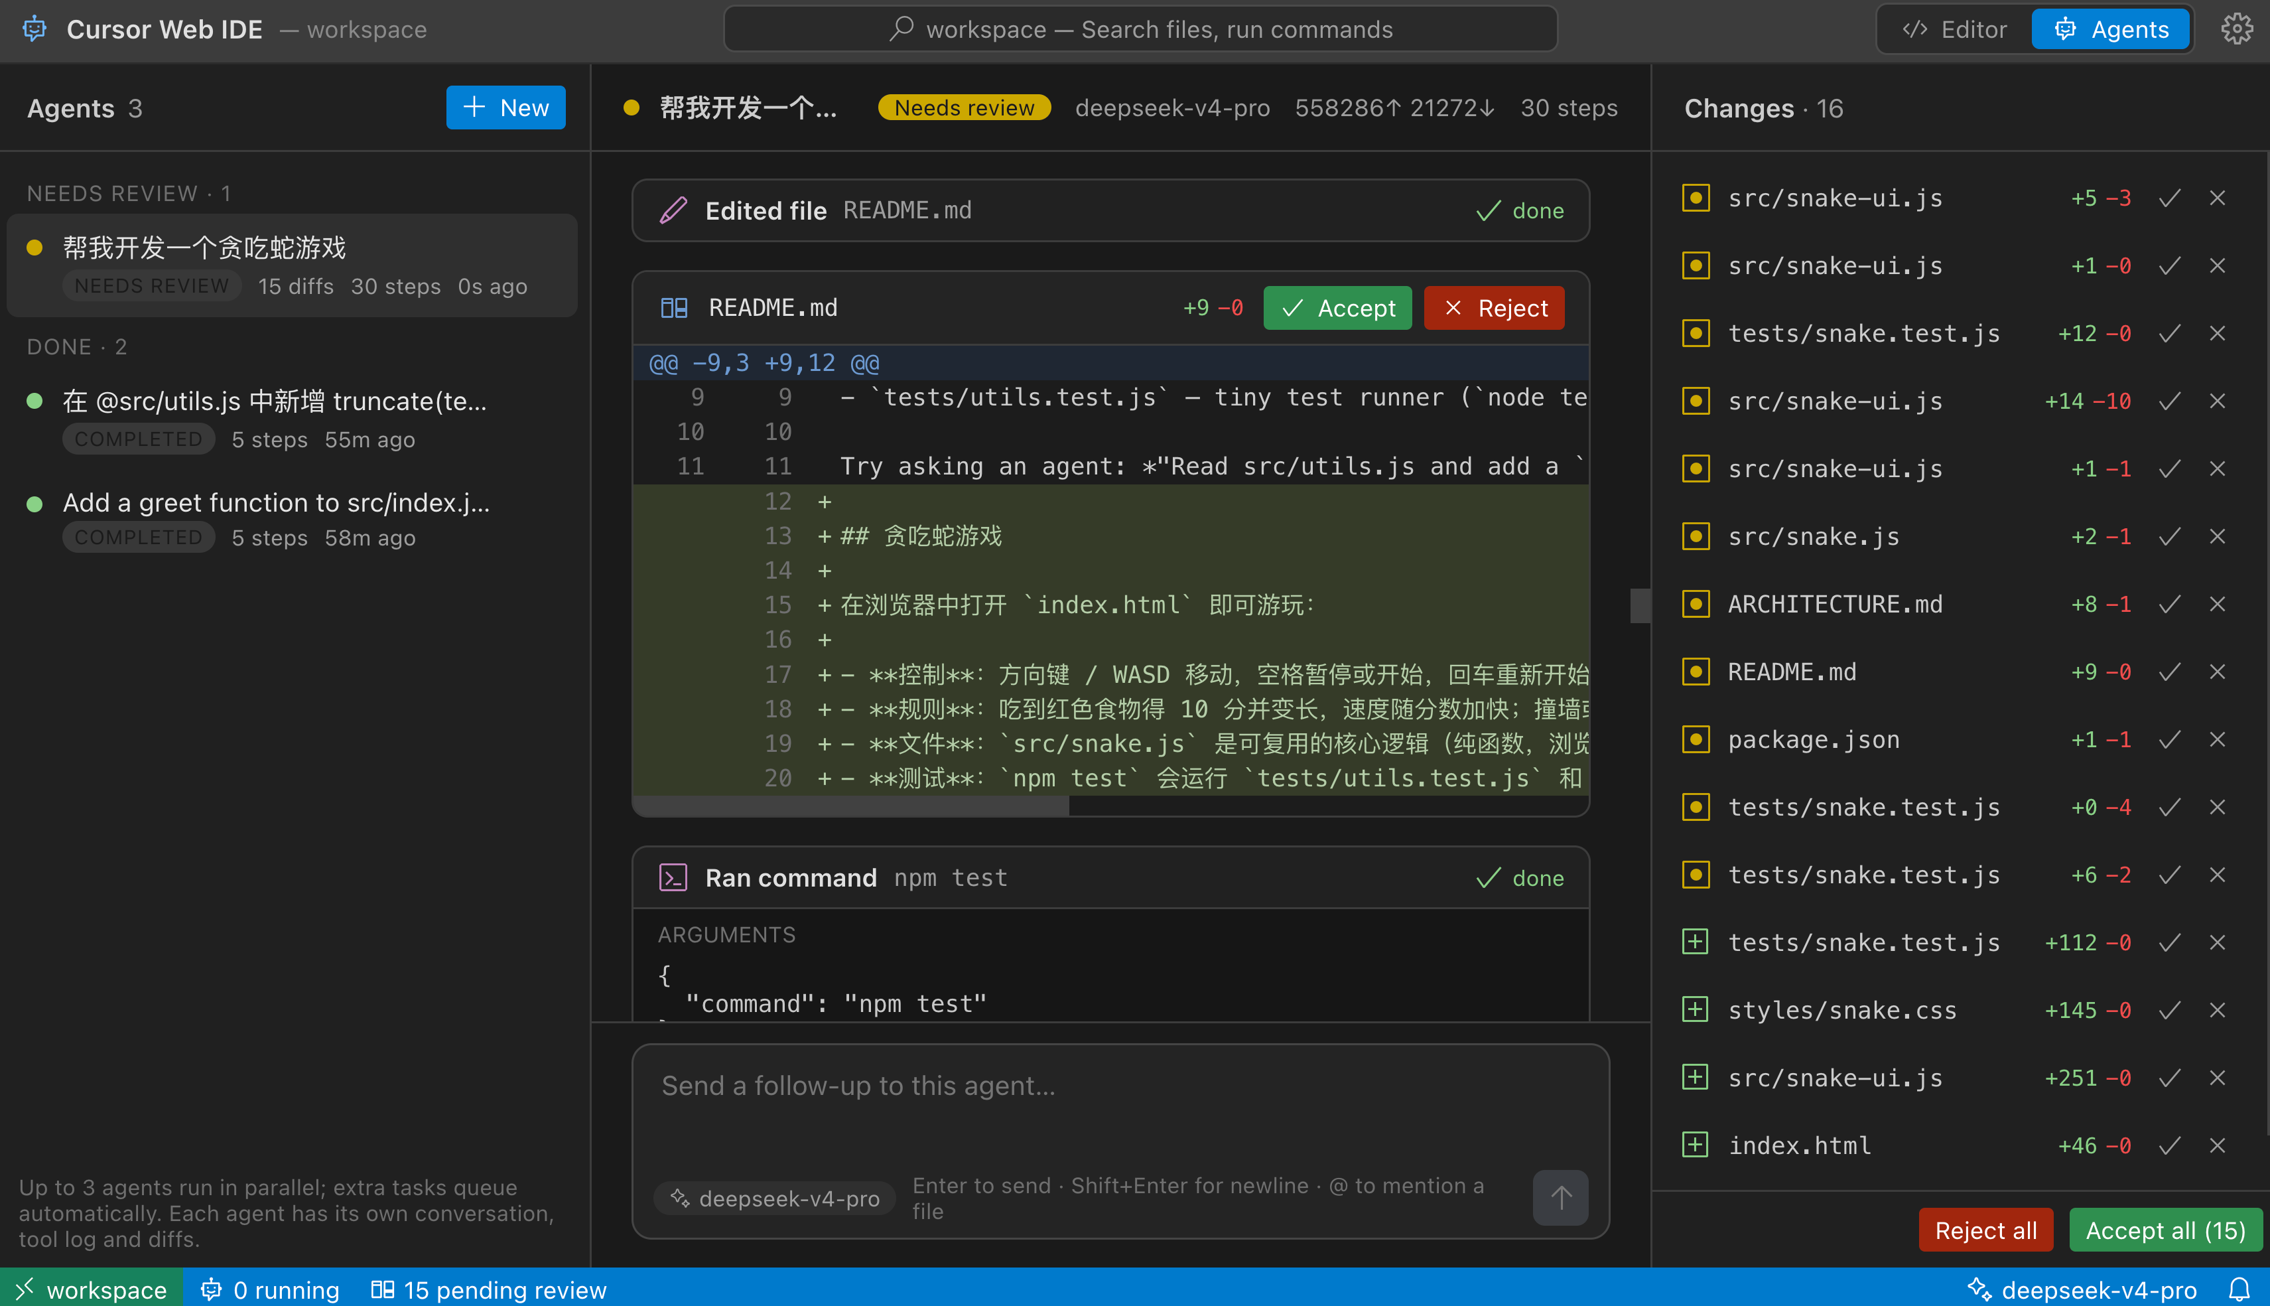Reject the README.md diff
This screenshot has width=2270, height=1306.
[x=1495, y=308]
